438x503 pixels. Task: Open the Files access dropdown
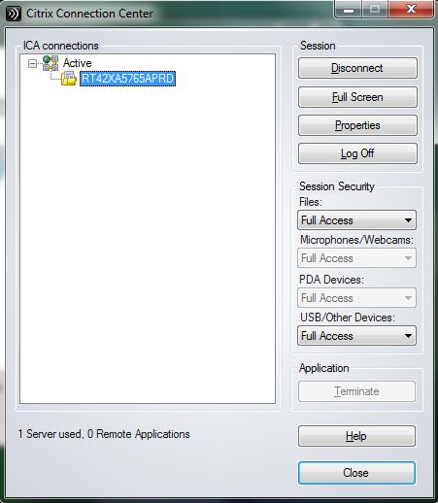(x=356, y=220)
